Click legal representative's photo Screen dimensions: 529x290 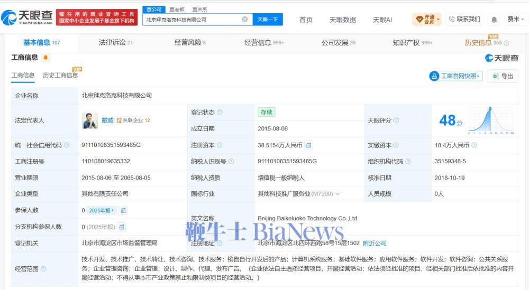pos(90,120)
